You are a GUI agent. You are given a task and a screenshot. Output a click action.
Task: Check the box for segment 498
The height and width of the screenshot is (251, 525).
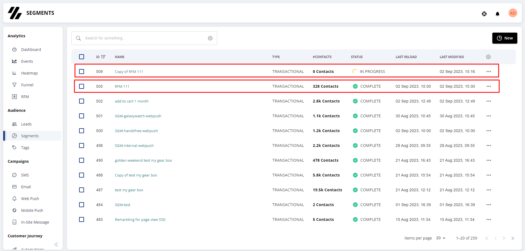click(82, 146)
